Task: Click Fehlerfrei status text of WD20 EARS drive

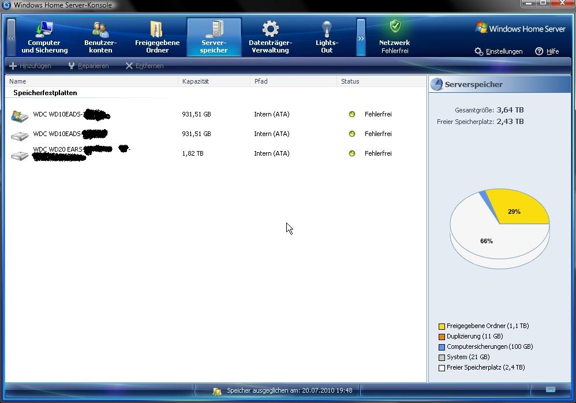Action: (x=378, y=153)
